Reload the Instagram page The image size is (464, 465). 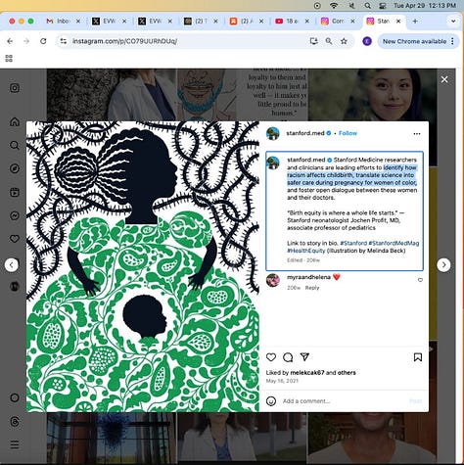(43, 41)
